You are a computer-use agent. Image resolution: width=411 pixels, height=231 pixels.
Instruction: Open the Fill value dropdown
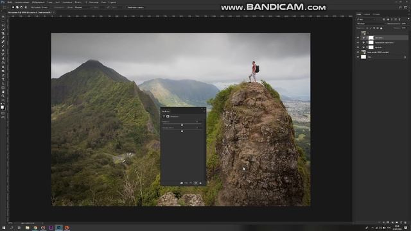[x=408, y=28]
